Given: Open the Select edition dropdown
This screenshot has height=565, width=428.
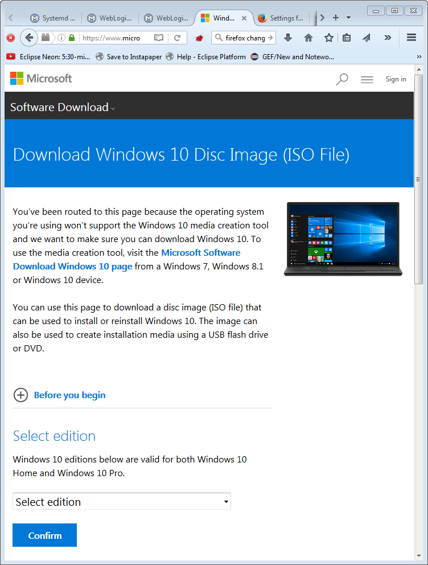Looking at the screenshot, I should [122, 501].
